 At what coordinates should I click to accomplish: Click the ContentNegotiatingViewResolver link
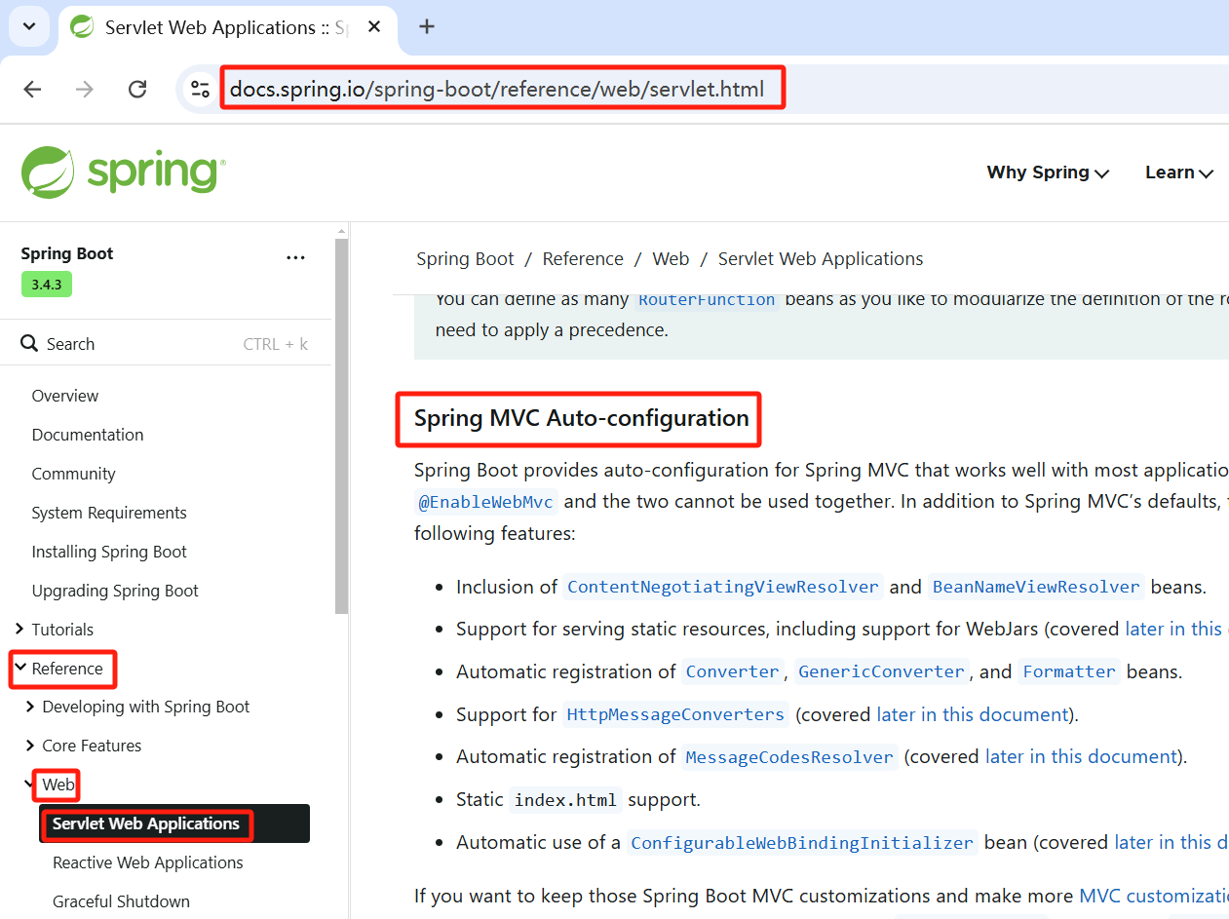click(x=723, y=587)
